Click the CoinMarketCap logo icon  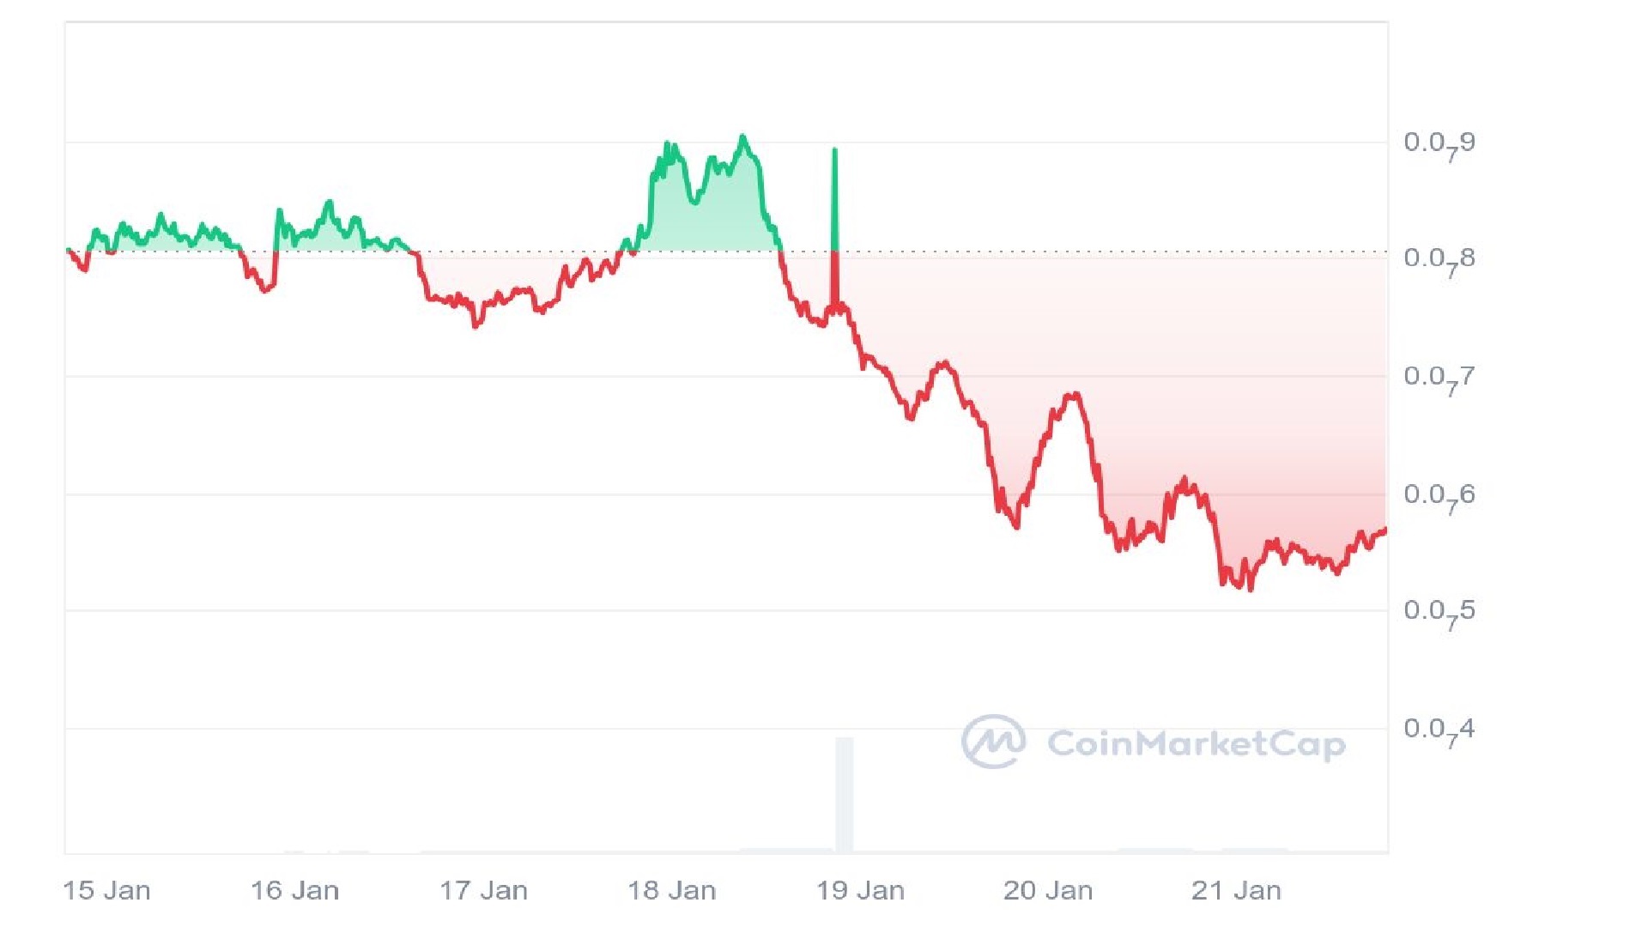pos(993,741)
